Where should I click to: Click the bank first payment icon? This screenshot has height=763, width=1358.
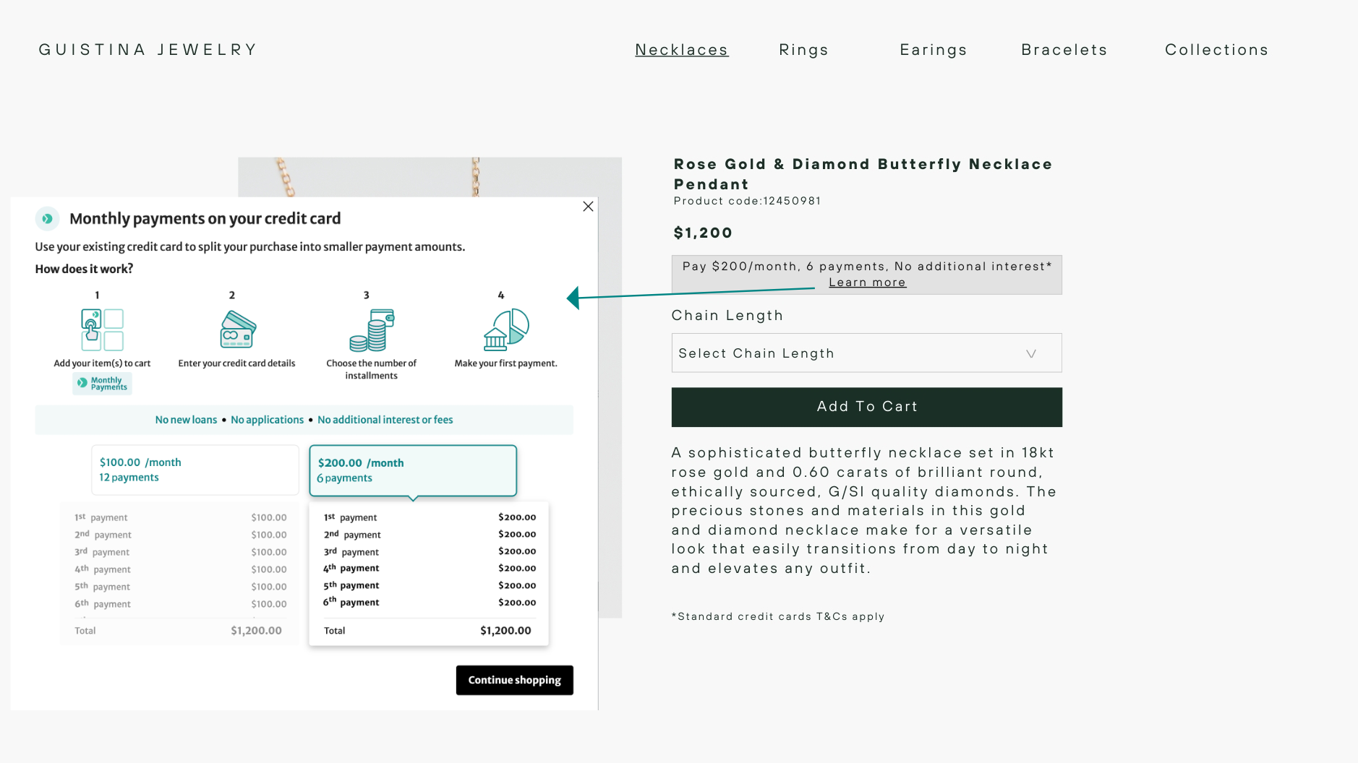[506, 329]
